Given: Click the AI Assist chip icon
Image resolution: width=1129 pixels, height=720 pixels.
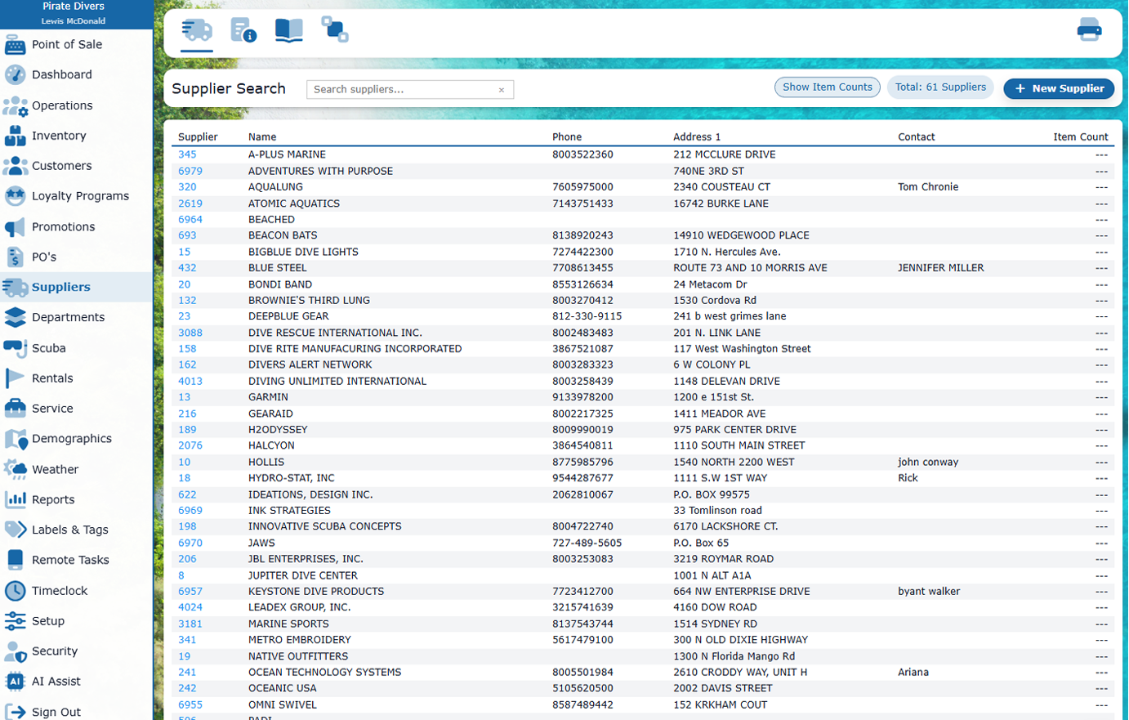Looking at the screenshot, I should 15,682.
